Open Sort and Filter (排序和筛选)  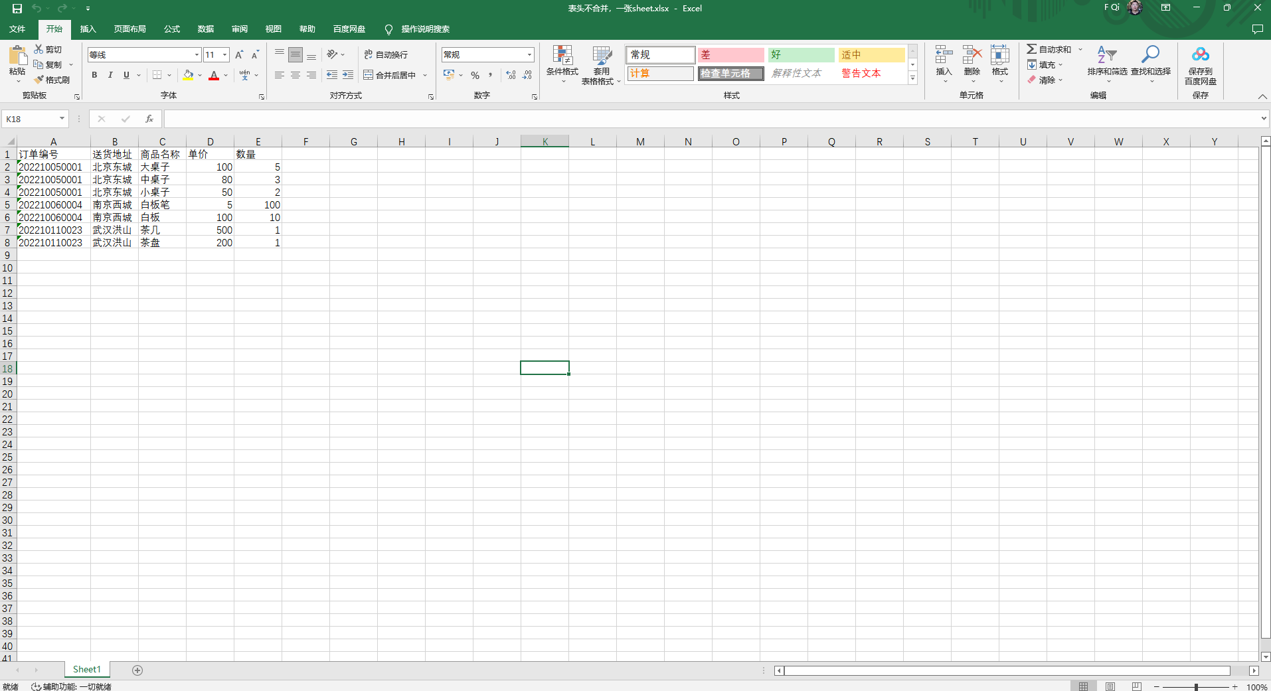(1107, 63)
